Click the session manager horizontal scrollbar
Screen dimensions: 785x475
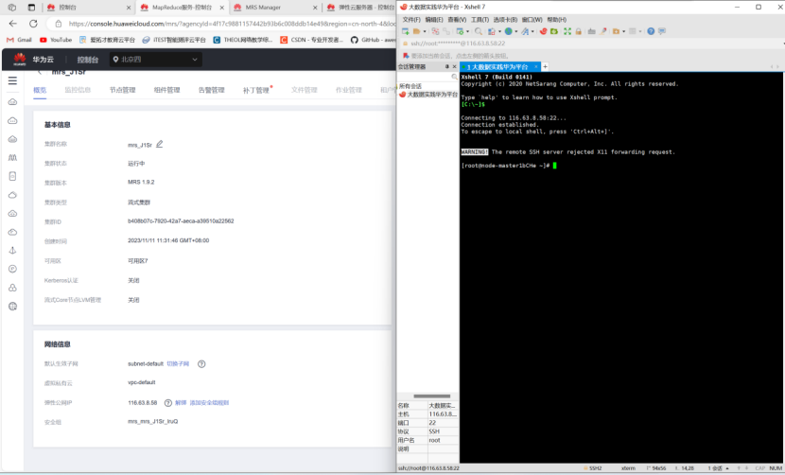pos(431,396)
